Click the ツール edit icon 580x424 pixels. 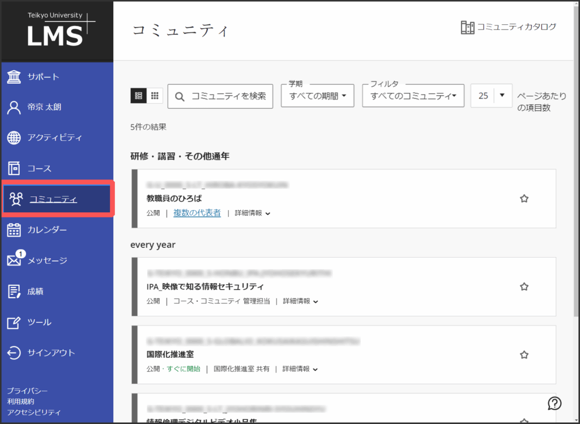pos(14,322)
